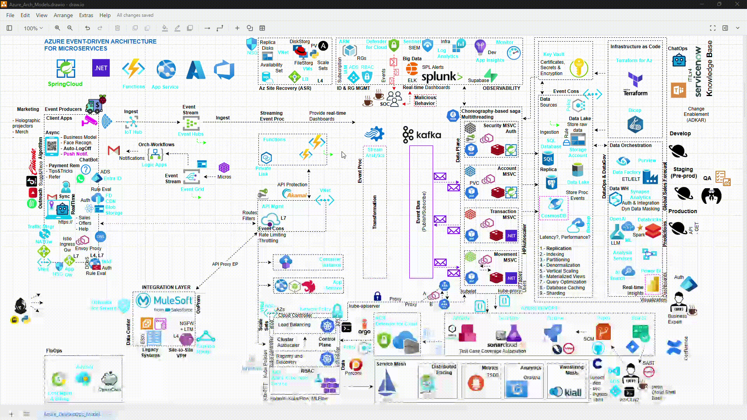Select the ServiceNow Knowledge Base label

(703, 68)
